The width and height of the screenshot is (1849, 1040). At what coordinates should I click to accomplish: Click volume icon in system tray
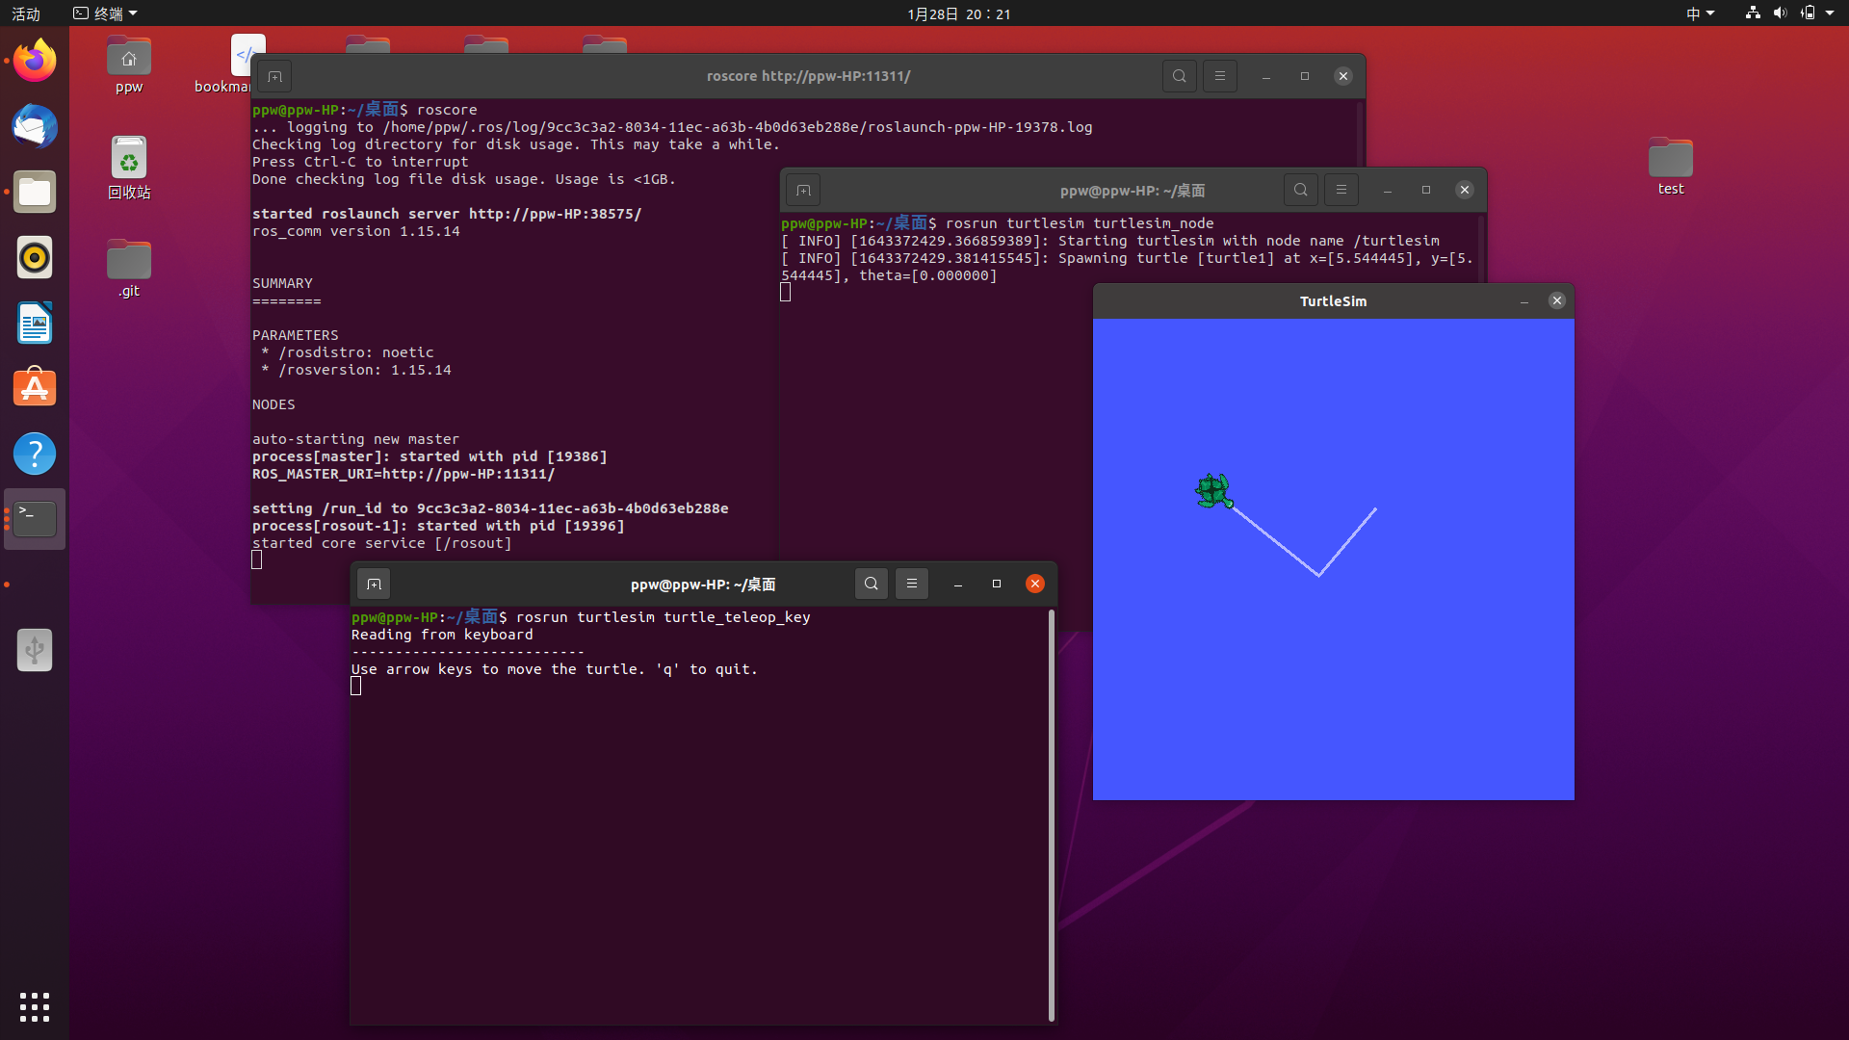pyautogui.click(x=1780, y=13)
